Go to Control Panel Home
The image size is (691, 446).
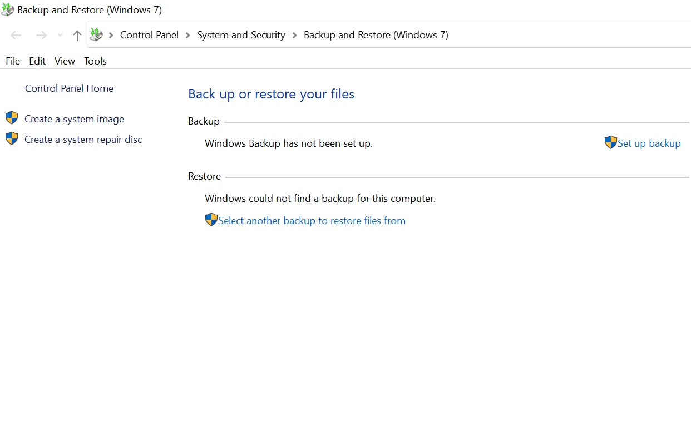click(x=69, y=88)
